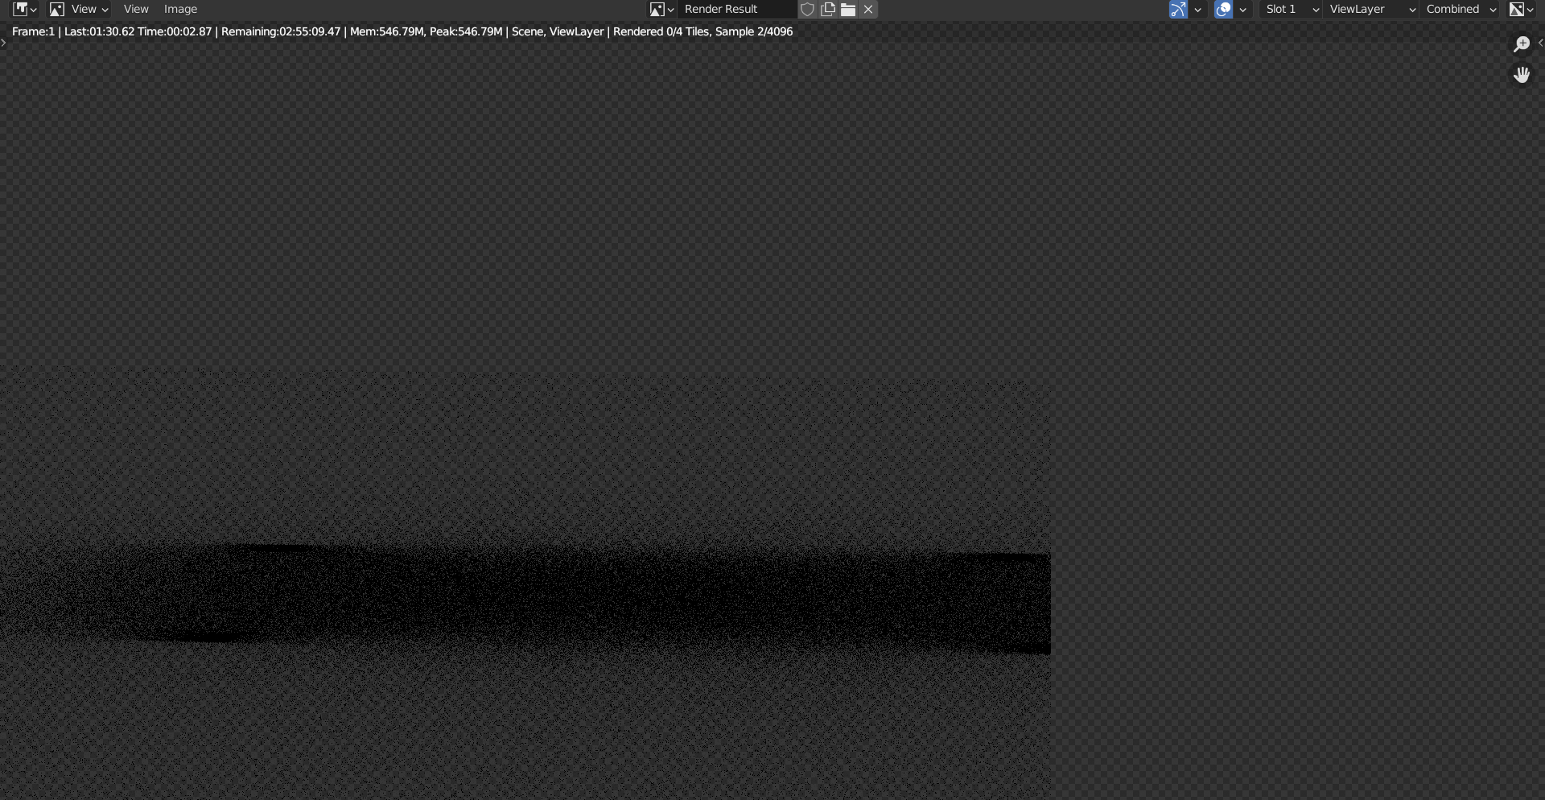Image resolution: width=1545 pixels, height=800 pixels.
Task: Click the 'Remaining:02:55:09.47' render status text
Action: 281,31
